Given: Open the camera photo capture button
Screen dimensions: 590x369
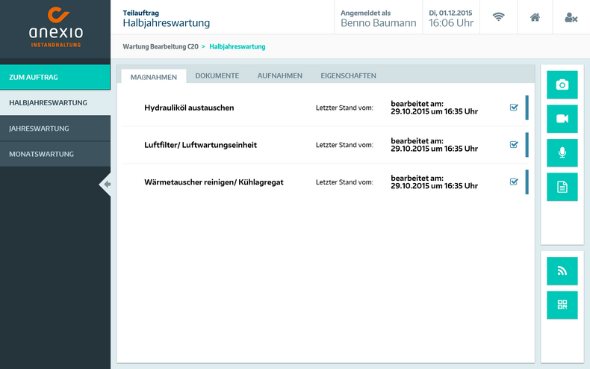Looking at the screenshot, I should tap(562, 85).
